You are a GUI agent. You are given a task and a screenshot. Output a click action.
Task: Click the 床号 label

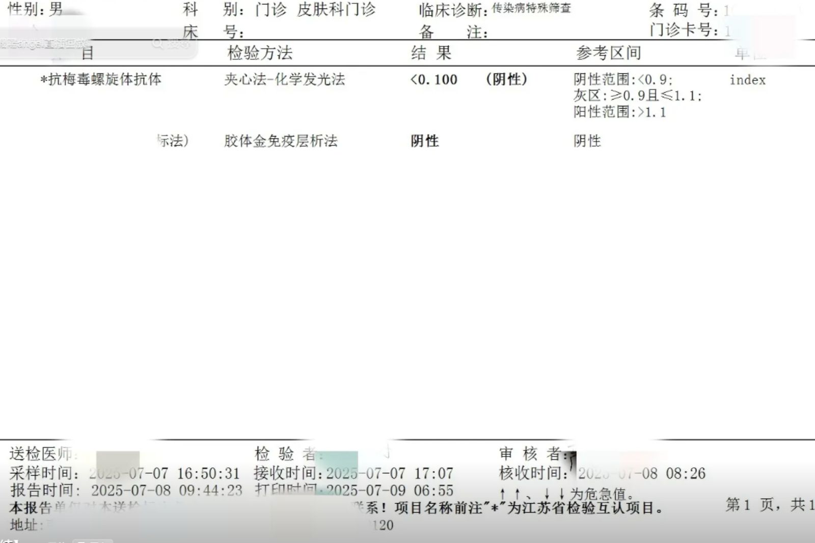(213, 32)
